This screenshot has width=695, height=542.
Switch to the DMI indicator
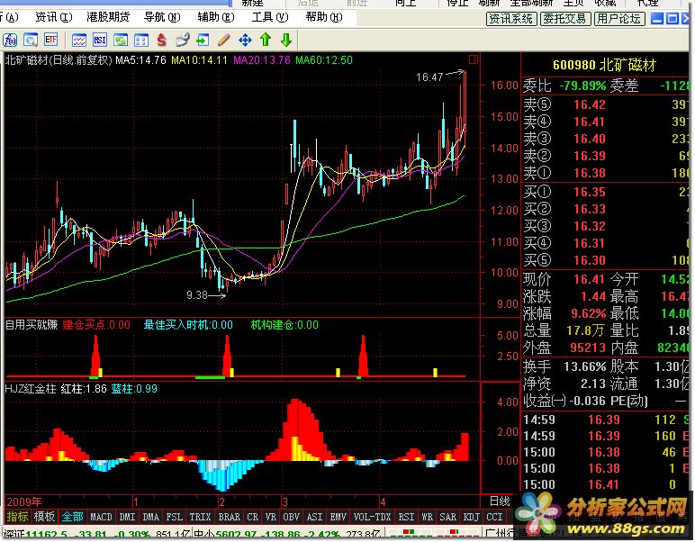[x=127, y=517]
